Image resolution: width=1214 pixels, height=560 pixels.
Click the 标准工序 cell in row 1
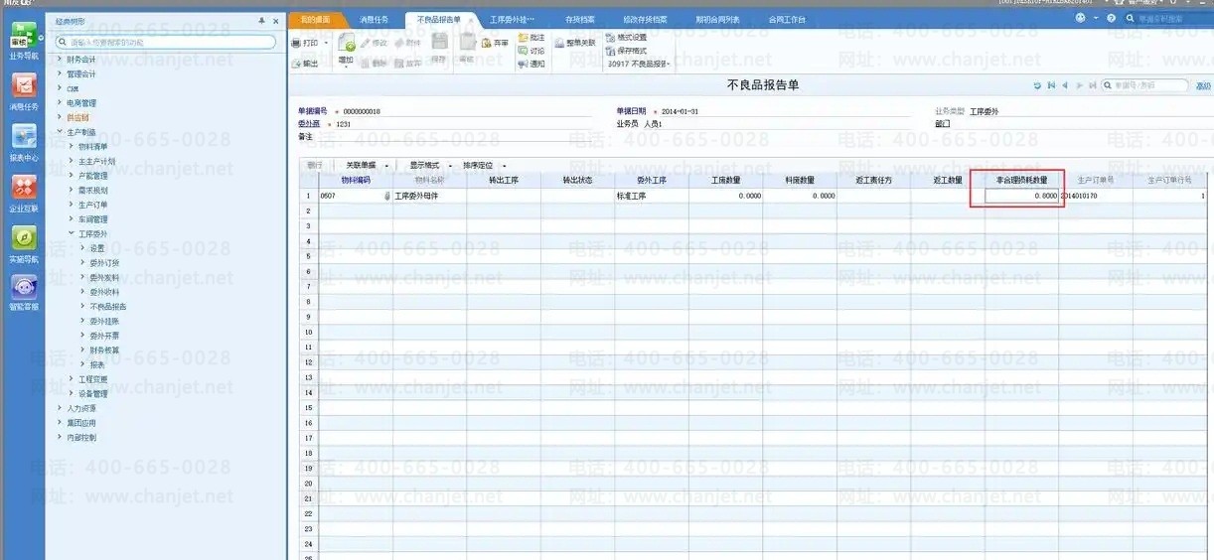(x=652, y=196)
